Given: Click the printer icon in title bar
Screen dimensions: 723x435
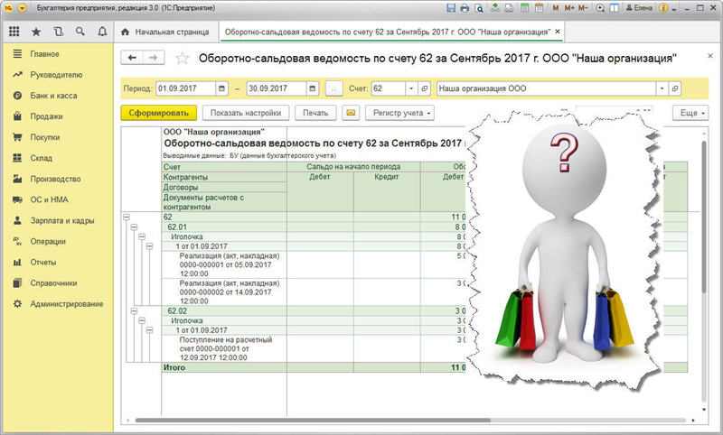Looking at the screenshot, I should pyautogui.click(x=465, y=8).
